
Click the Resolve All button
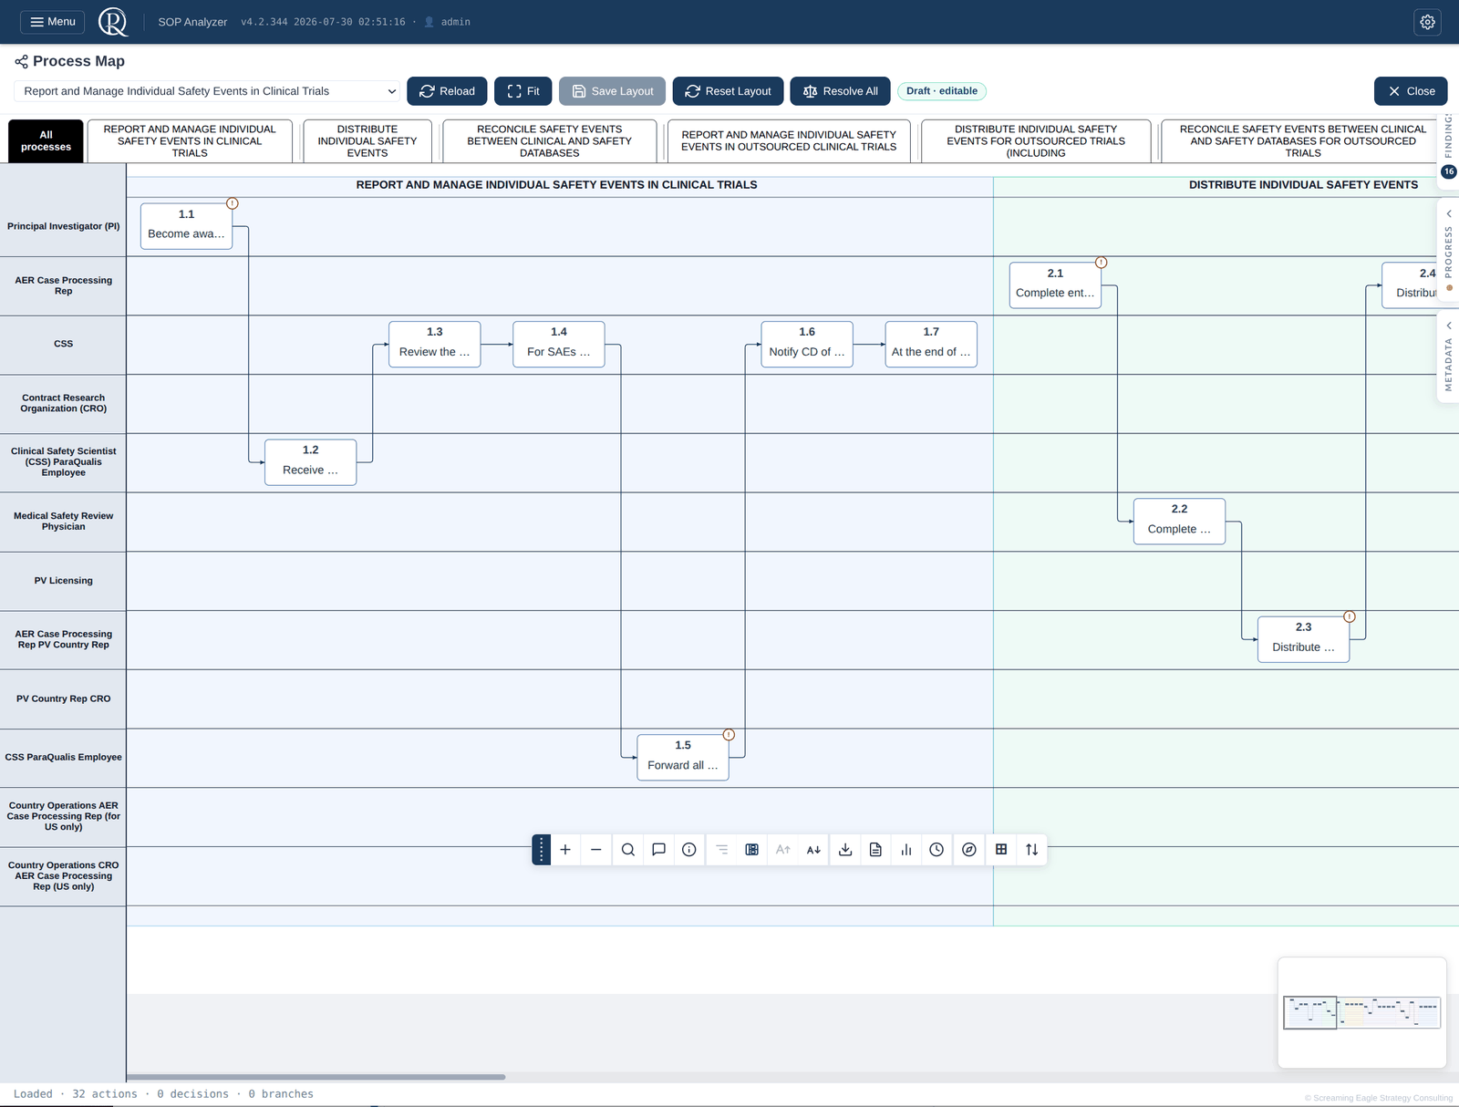point(841,91)
